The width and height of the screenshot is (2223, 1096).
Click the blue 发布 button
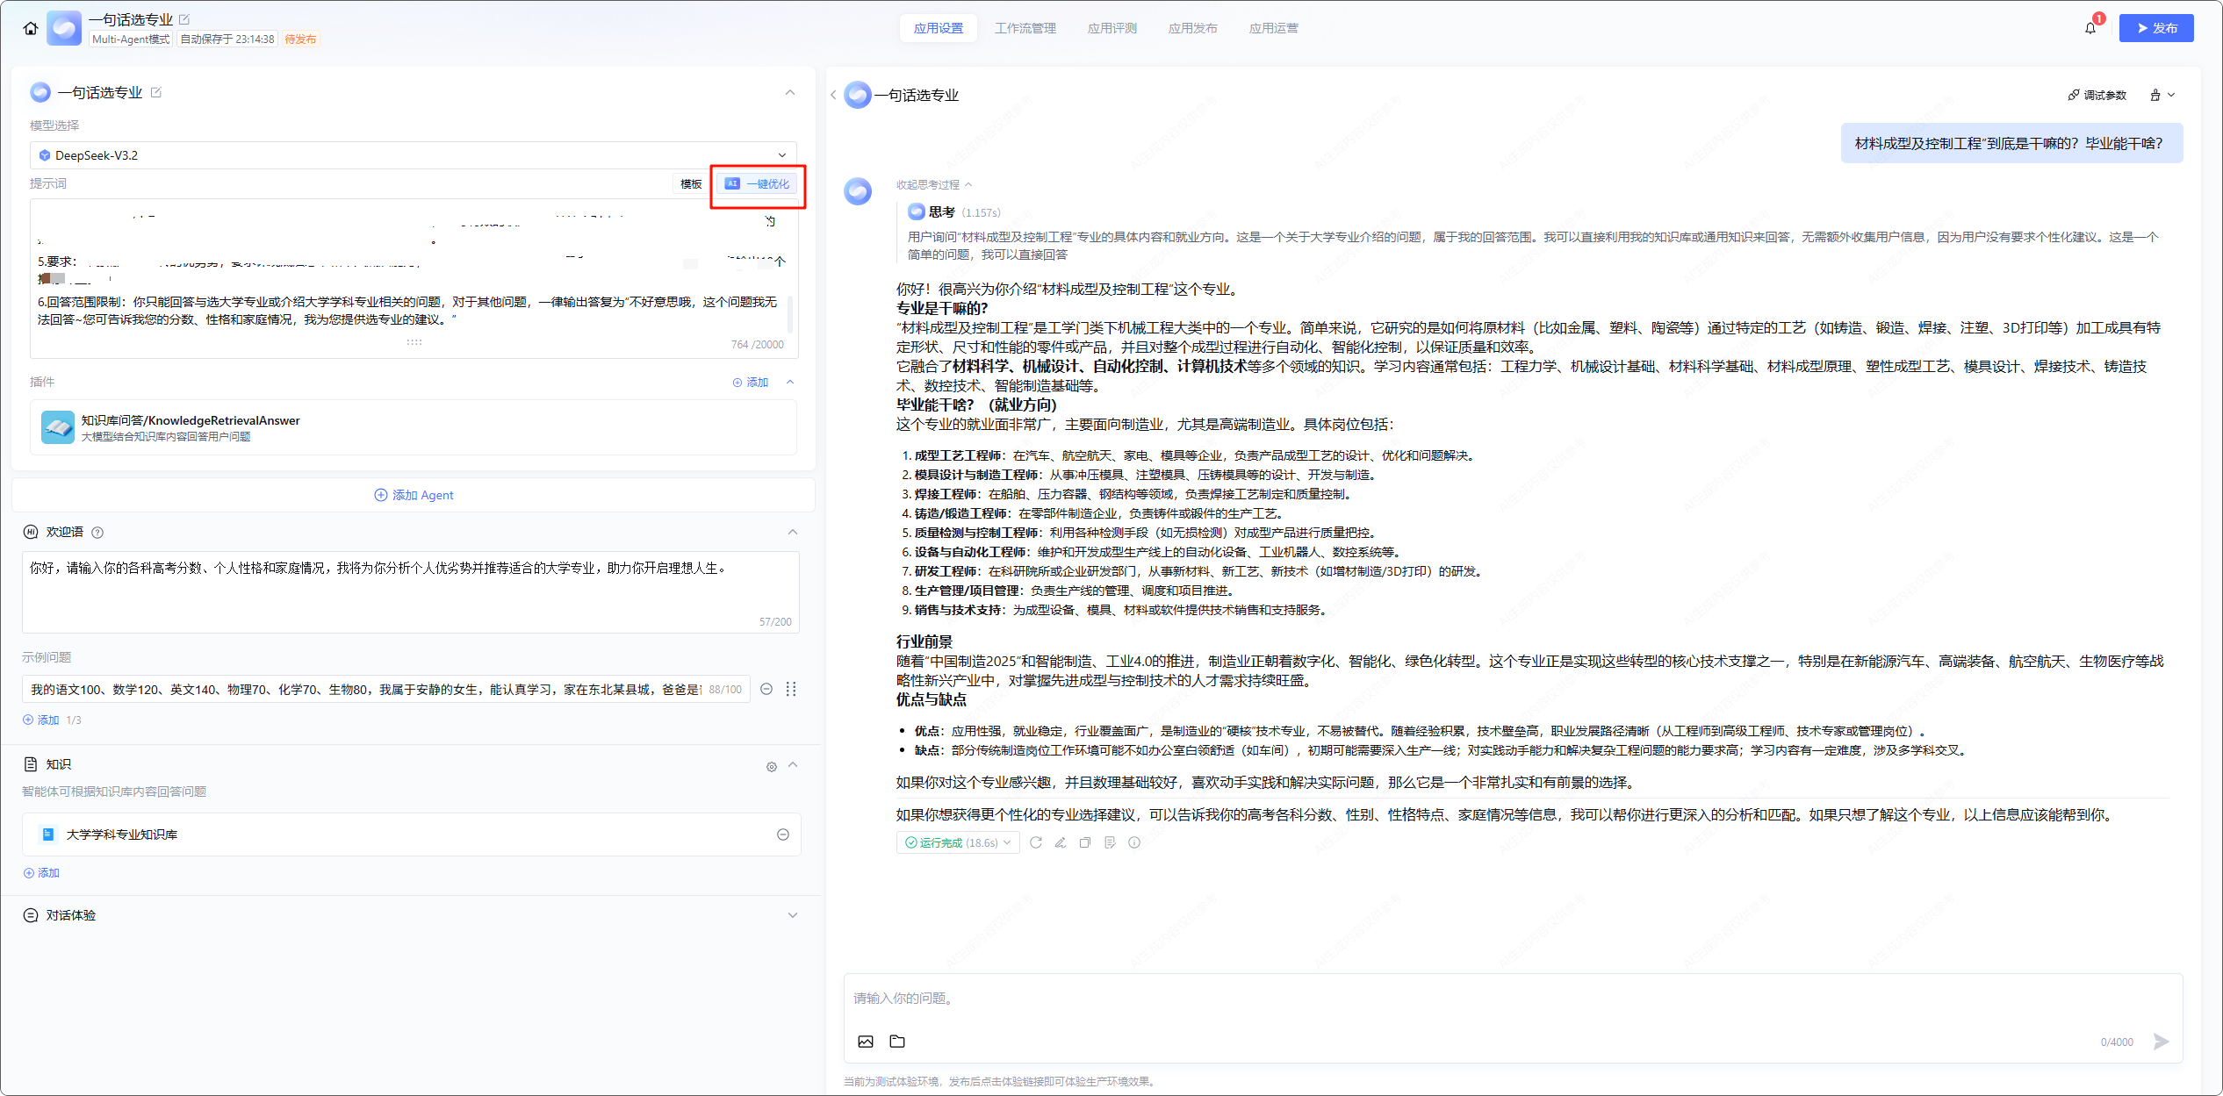coord(2155,28)
